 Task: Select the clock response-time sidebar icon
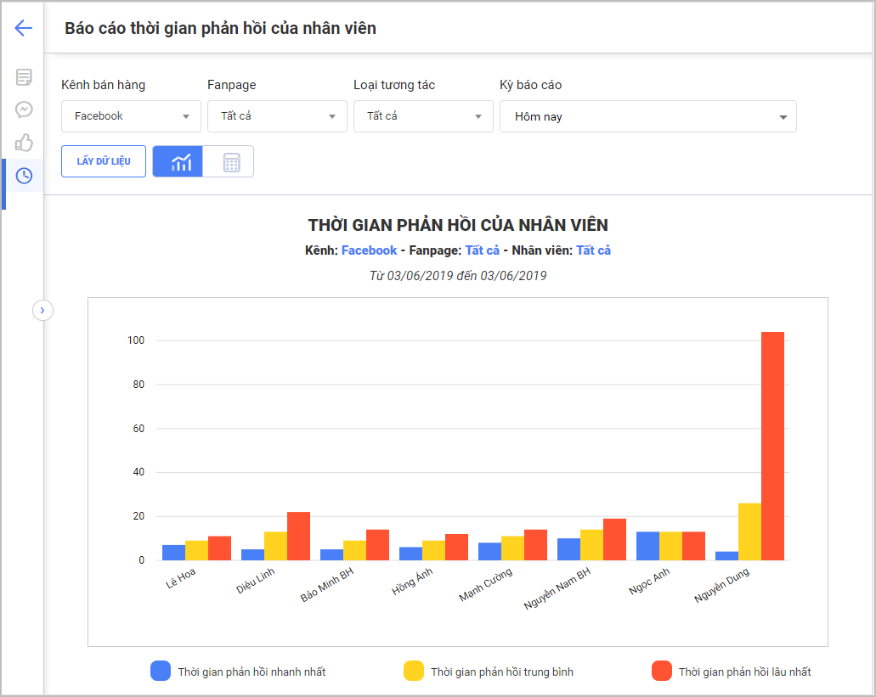pyautogui.click(x=24, y=176)
